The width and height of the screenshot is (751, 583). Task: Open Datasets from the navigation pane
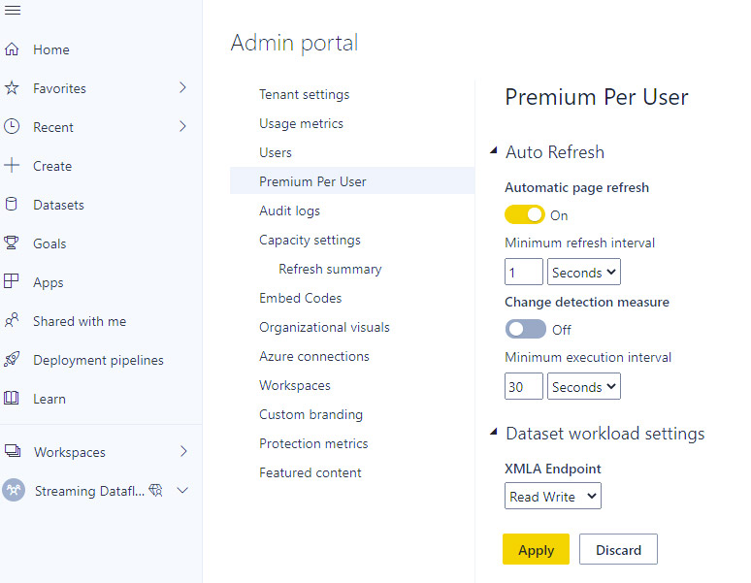coord(58,205)
